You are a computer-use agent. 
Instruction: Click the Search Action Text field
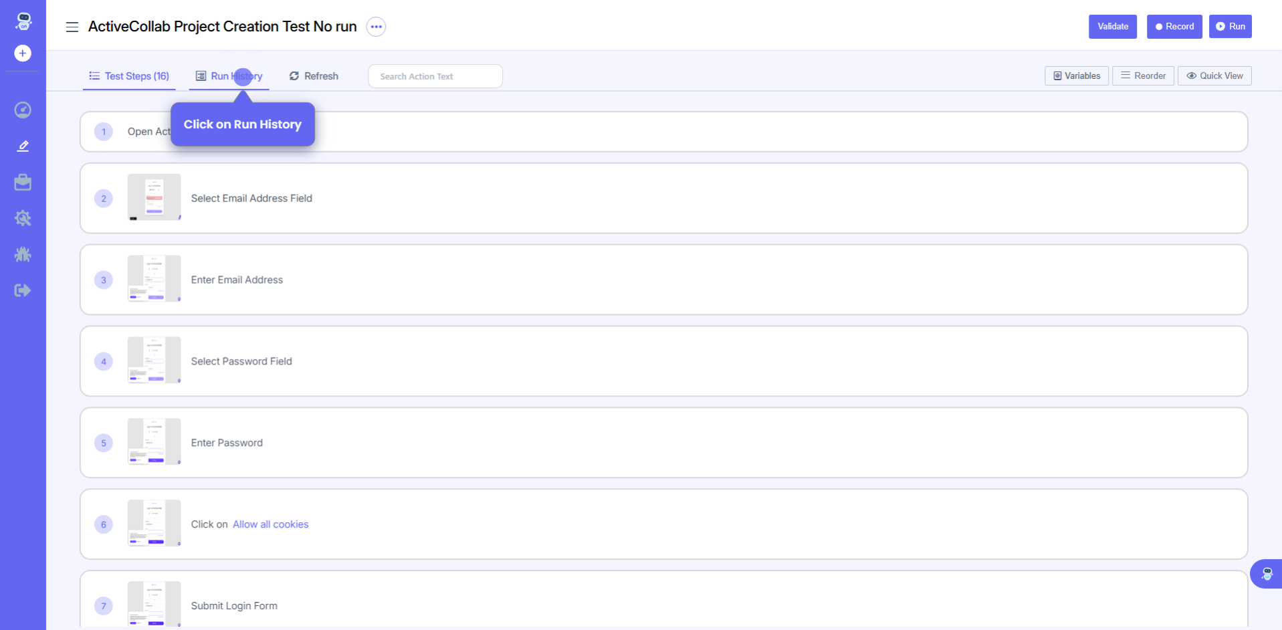pyautogui.click(x=435, y=76)
